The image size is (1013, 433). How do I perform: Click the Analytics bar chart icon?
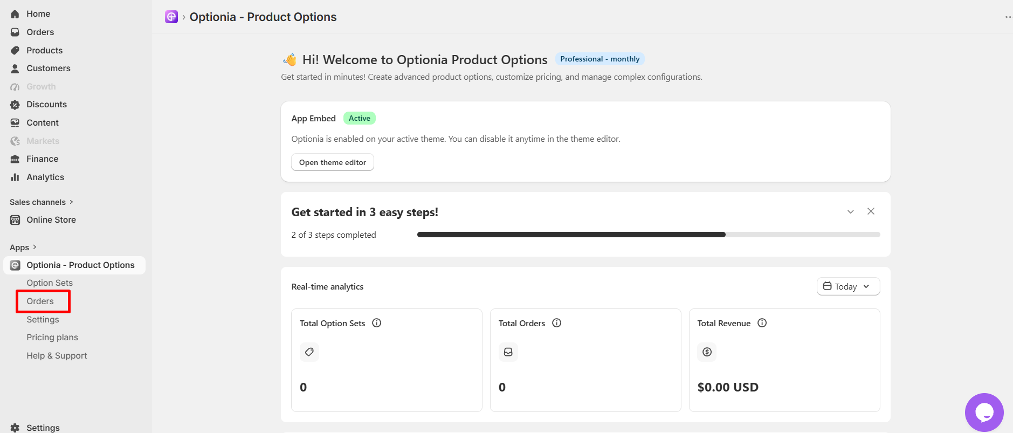15,177
